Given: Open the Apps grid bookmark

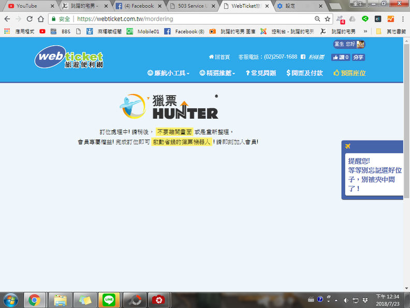Looking at the screenshot, I should click(7, 31).
